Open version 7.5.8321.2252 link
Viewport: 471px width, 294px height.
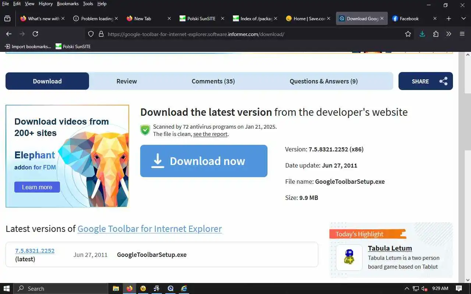coord(35,251)
